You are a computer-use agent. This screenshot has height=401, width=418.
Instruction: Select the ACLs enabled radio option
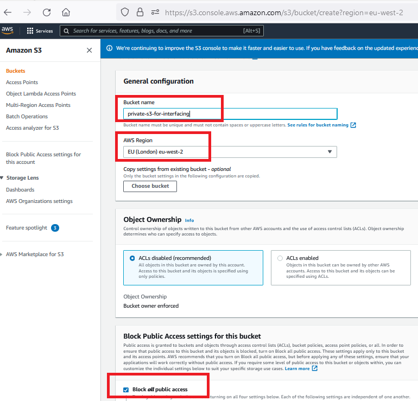(x=280, y=258)
